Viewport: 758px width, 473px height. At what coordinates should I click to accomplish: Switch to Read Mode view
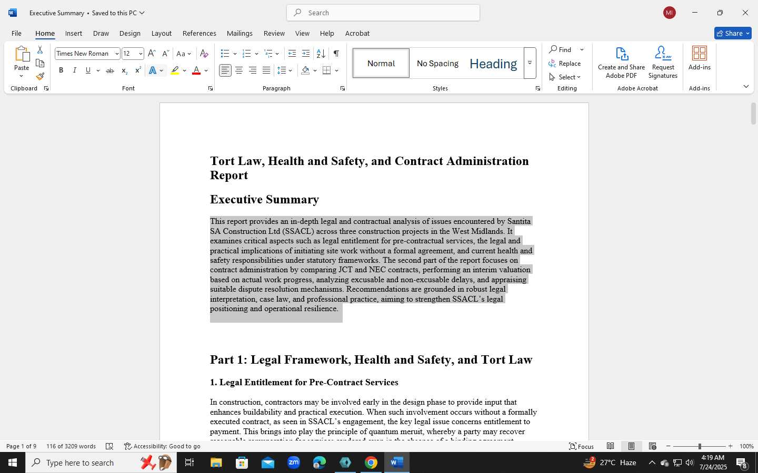coord(610,446)
